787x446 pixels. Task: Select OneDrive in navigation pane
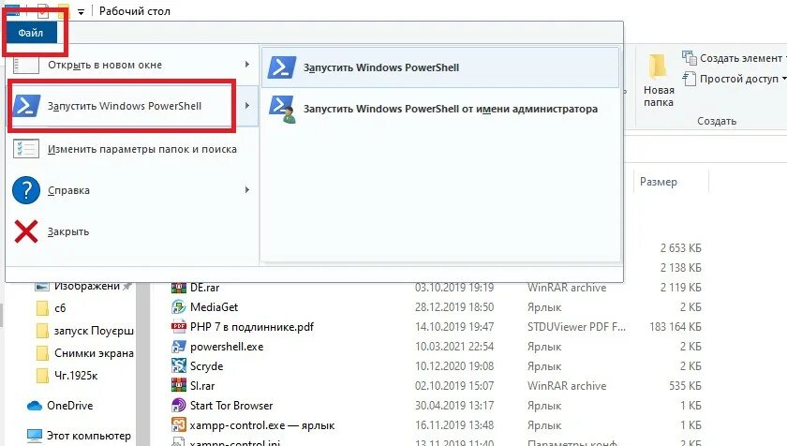(69, 406)
